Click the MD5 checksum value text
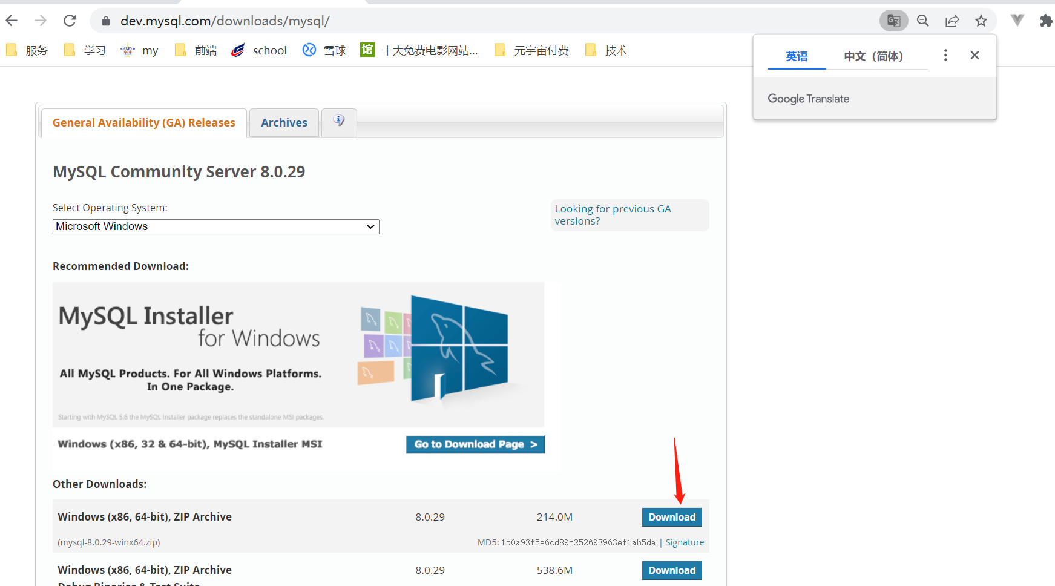 click(577, 542)
